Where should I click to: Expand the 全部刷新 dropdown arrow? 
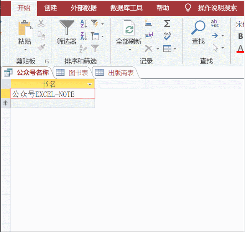(130, 50)
